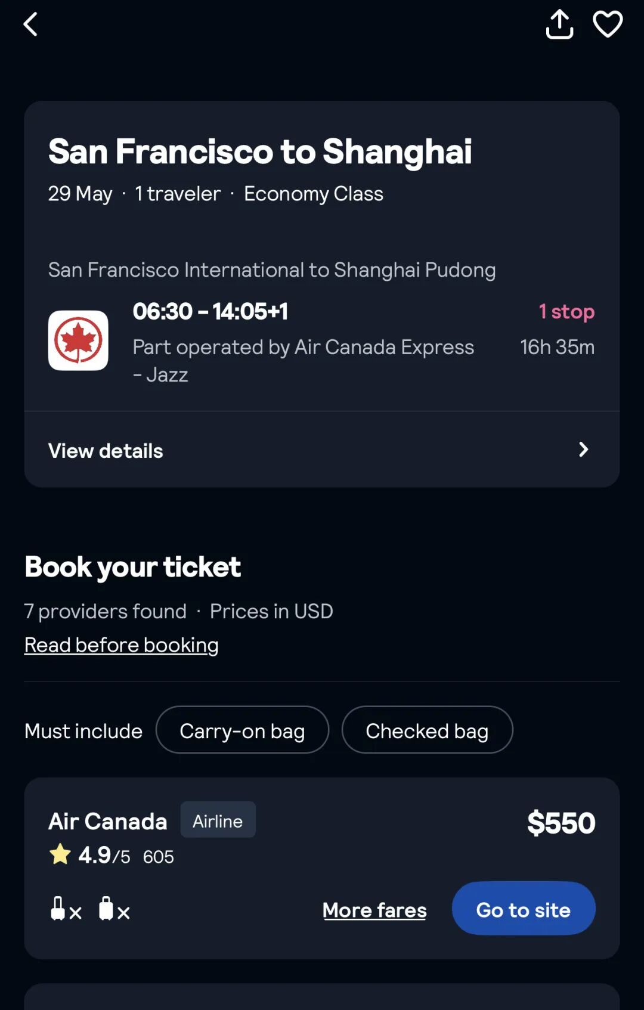Tap the carry-on bag not included icon
The width and height of the screenshot is (644, 1010).
pos(66,910)
